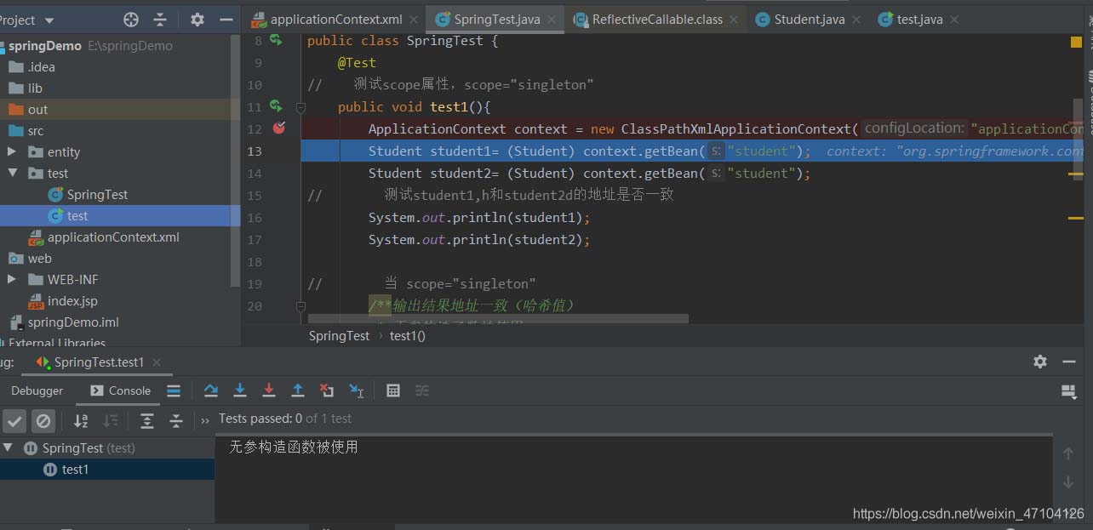This screenshot has width=1093, height=530.
Task: Open applicationContext.xml in the project tree
Action: coord(113,237)
